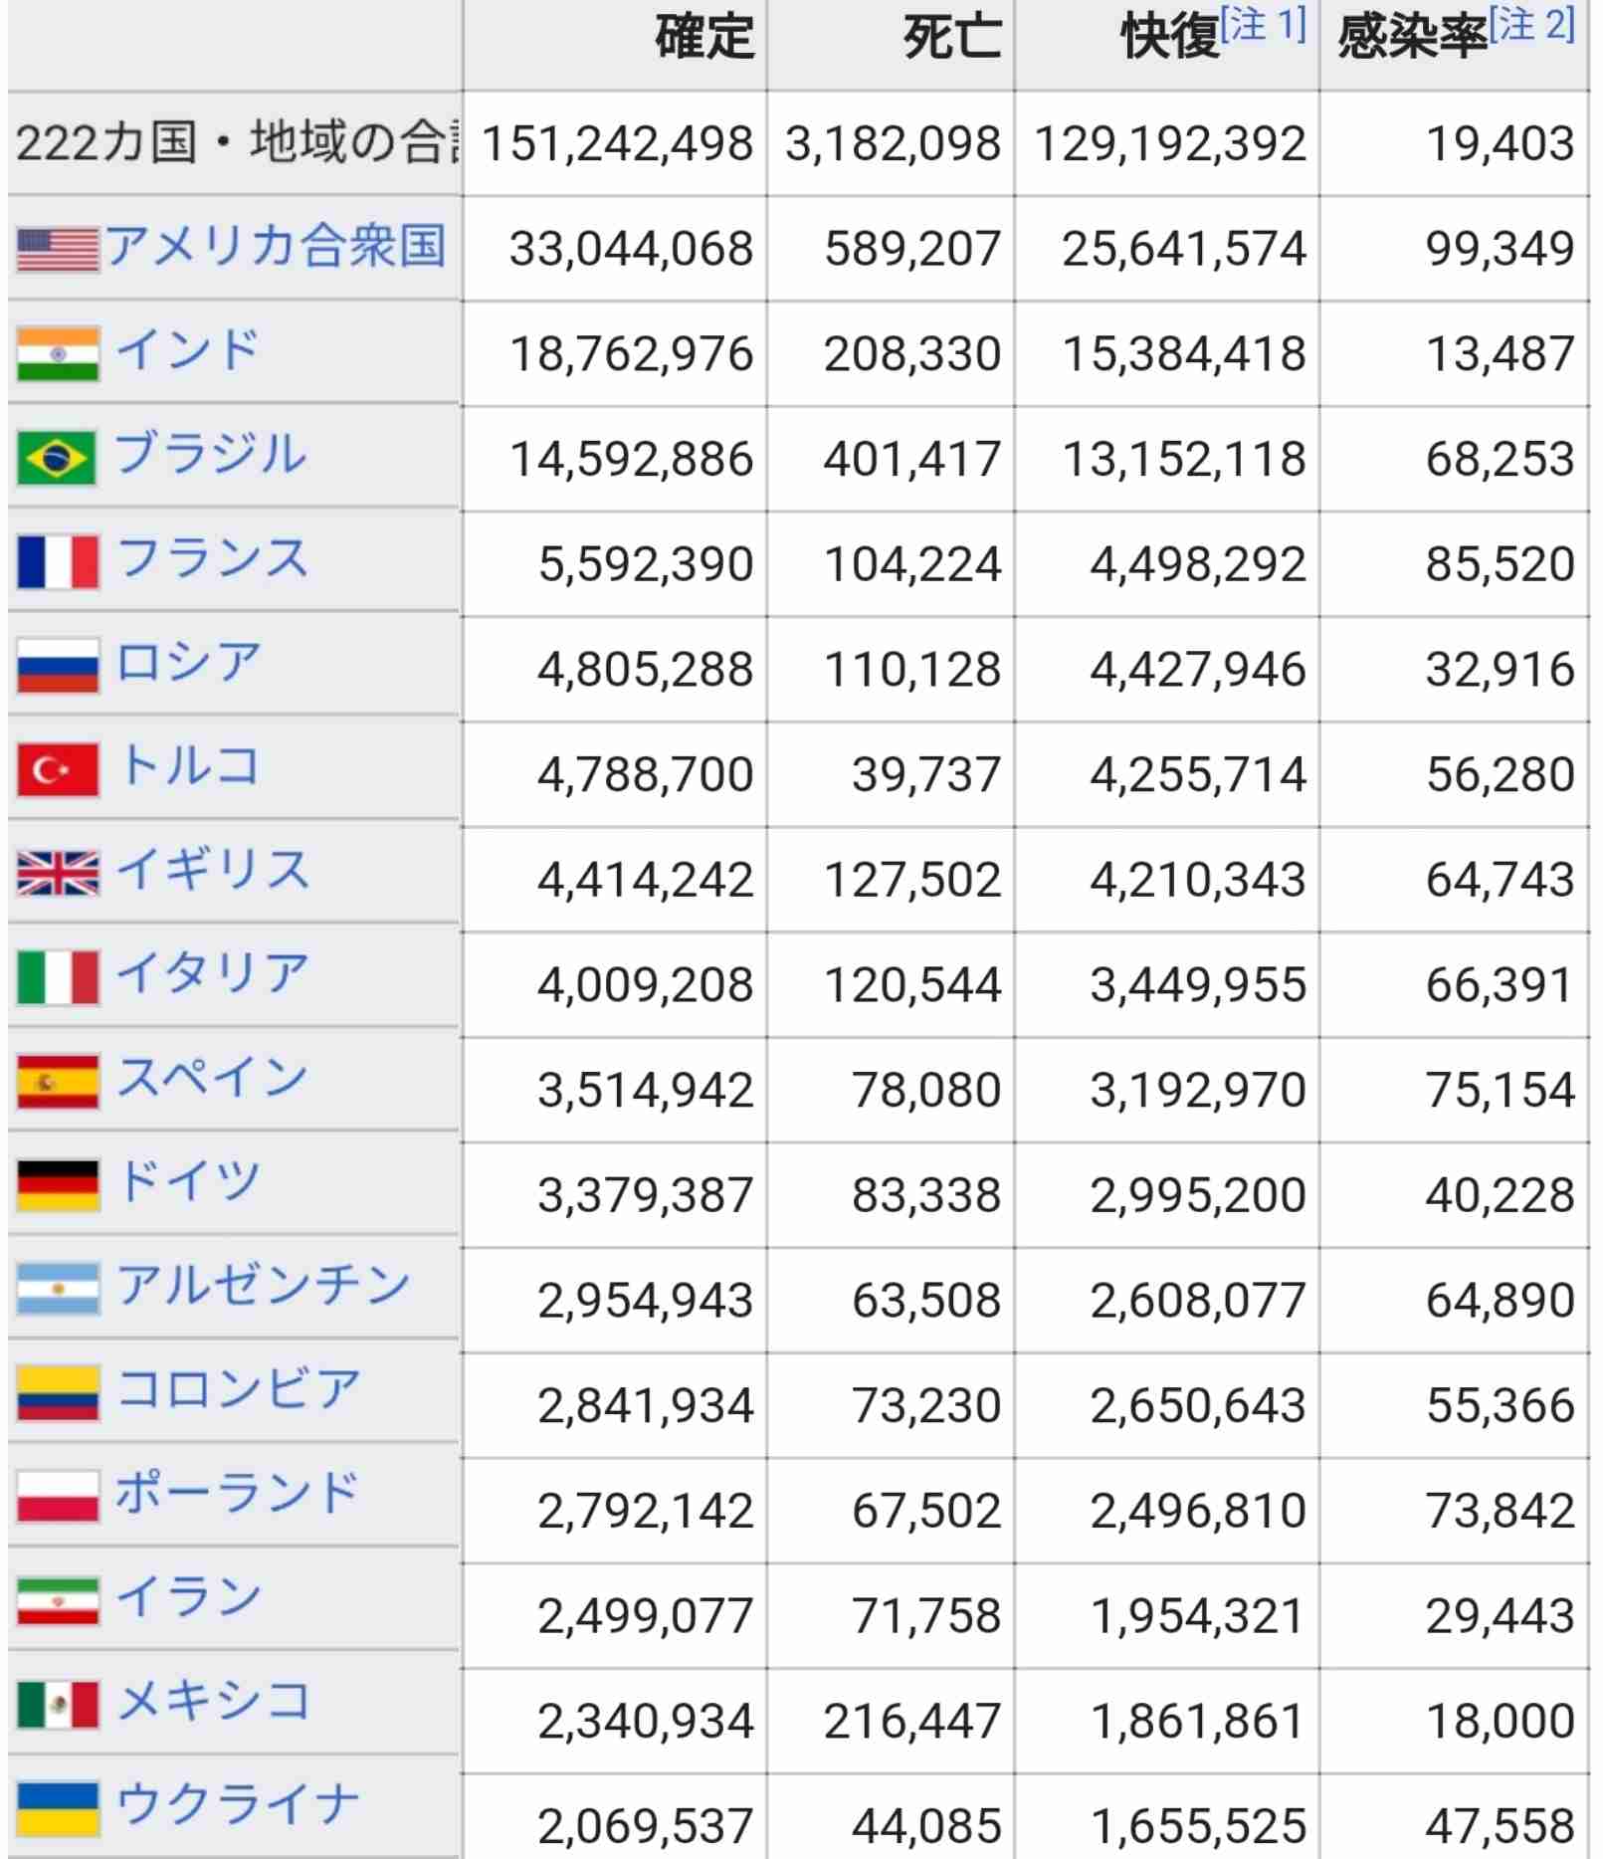Click the Brazil flag icon
Screen dimensions: 1603x1859
57,458
